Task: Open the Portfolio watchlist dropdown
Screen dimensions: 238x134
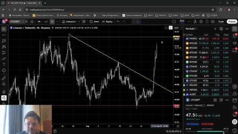Action: (192, 29)
